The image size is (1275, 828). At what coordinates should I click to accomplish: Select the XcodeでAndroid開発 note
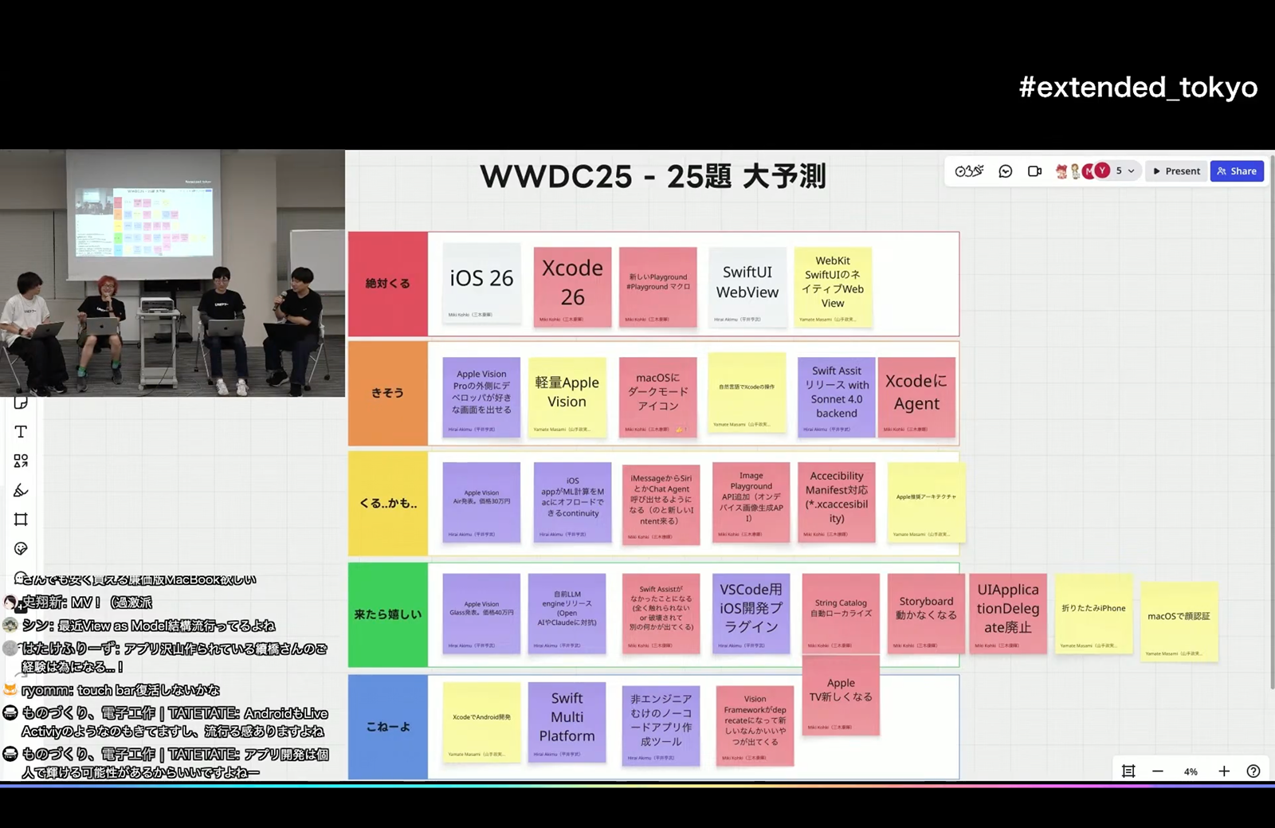pos(481,722)
